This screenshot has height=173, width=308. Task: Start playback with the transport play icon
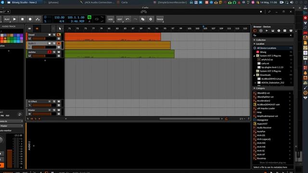pos(14,19)
